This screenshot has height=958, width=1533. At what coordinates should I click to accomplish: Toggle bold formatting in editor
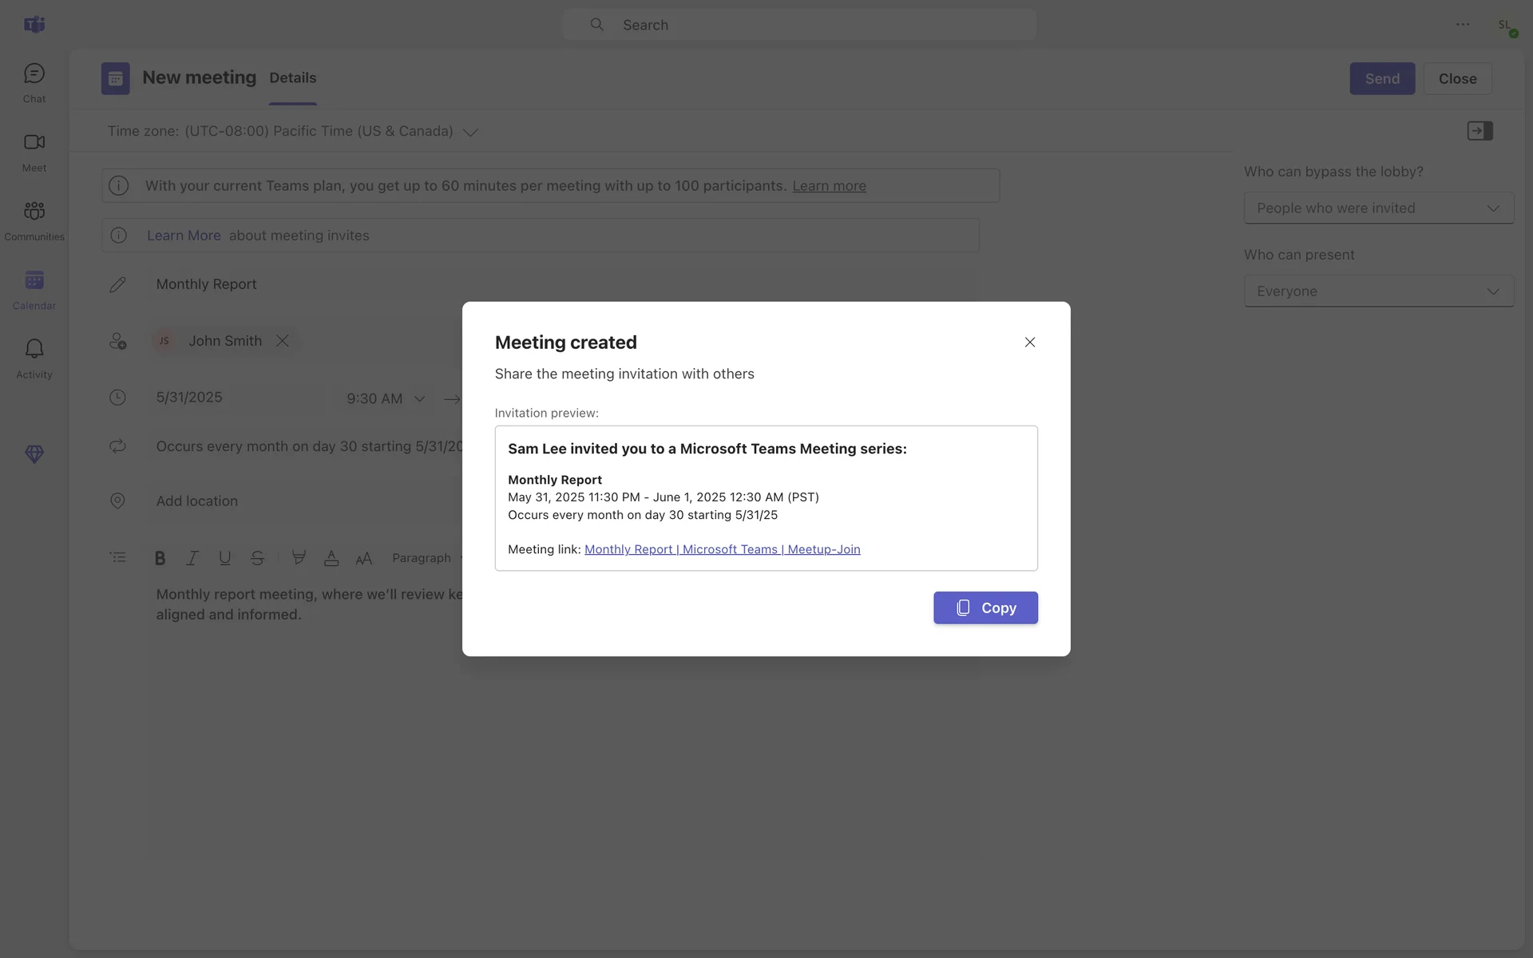(x=160, y=558)
